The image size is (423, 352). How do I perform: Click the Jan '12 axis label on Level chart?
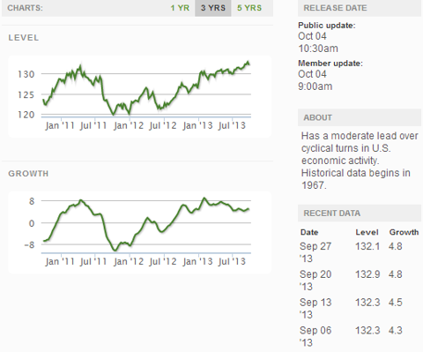[x=129, y=125]
